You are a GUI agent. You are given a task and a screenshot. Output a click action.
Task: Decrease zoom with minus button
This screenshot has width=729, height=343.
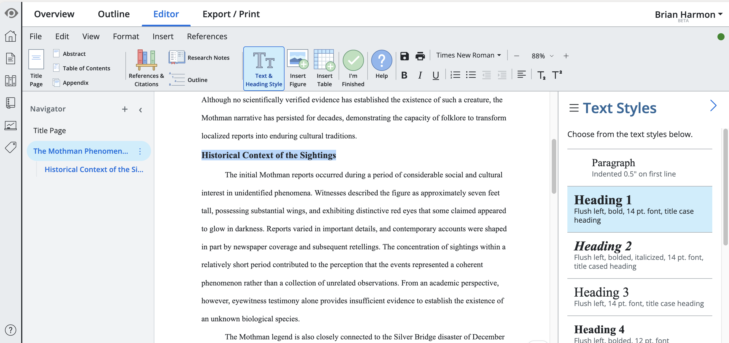point(516,56)
